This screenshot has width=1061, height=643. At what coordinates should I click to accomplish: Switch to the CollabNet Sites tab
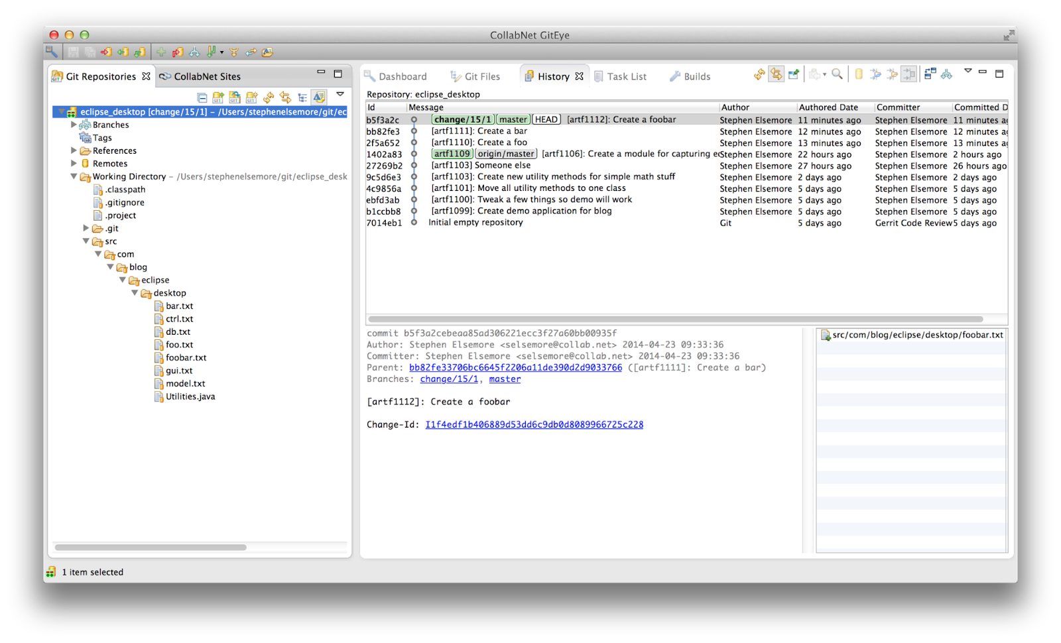coord(200,76)
